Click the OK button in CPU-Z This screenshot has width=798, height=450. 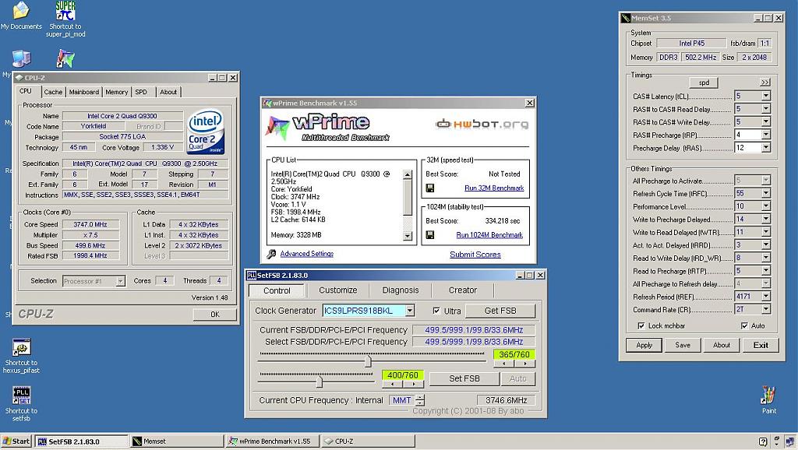pyautogui.click(x=215, y=315)
